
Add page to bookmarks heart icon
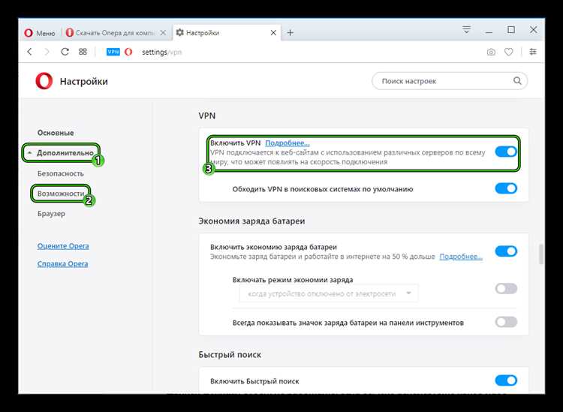click(509, 52)
